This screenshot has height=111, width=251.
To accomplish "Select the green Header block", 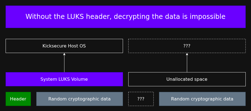I will coord(18,99).
